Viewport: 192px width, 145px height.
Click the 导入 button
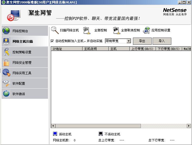162,41
